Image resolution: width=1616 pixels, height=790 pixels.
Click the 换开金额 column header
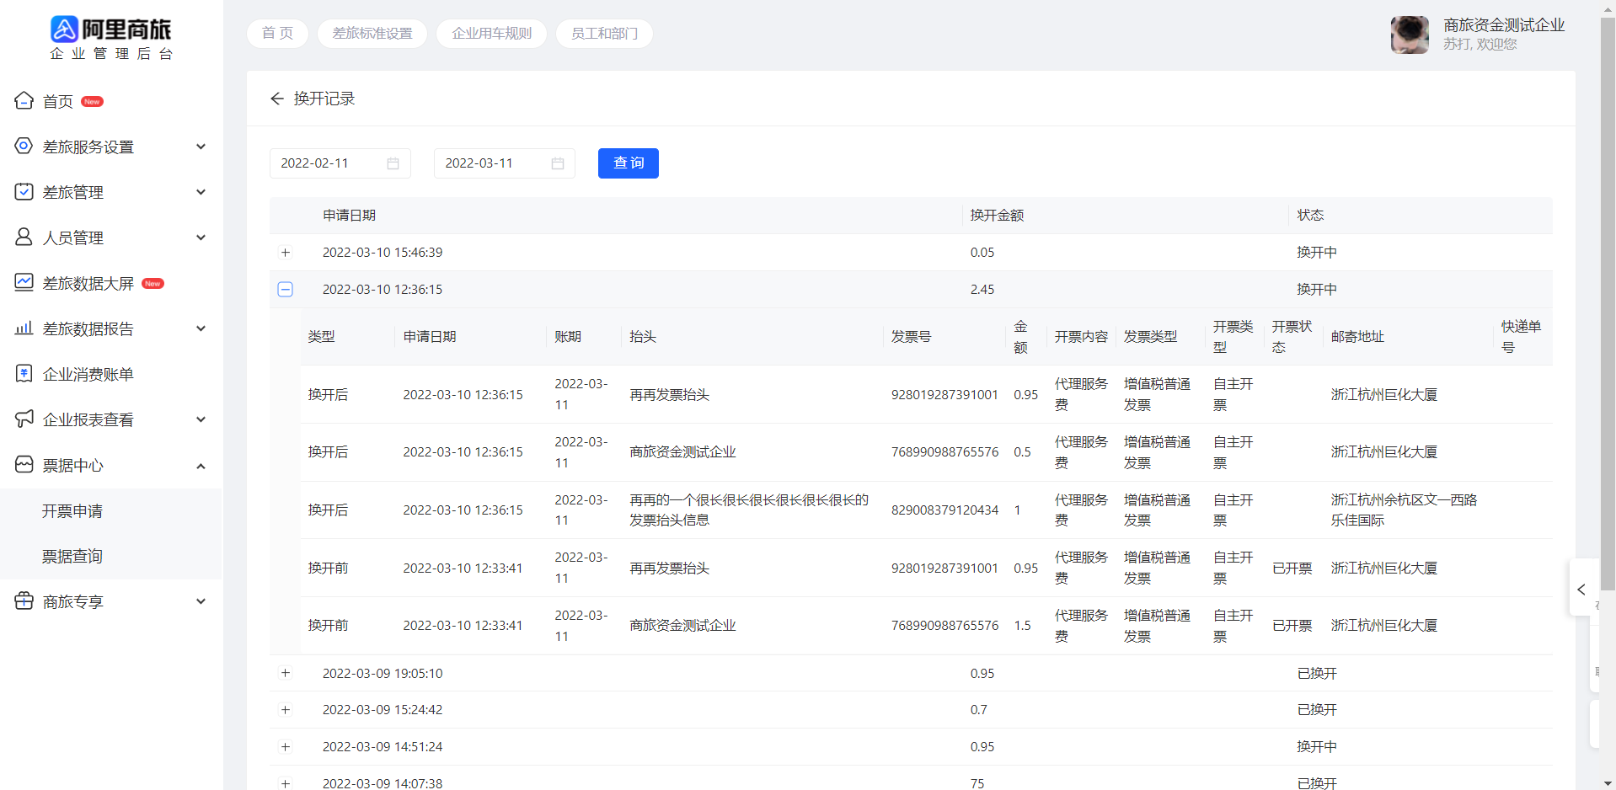coord(997,216)
